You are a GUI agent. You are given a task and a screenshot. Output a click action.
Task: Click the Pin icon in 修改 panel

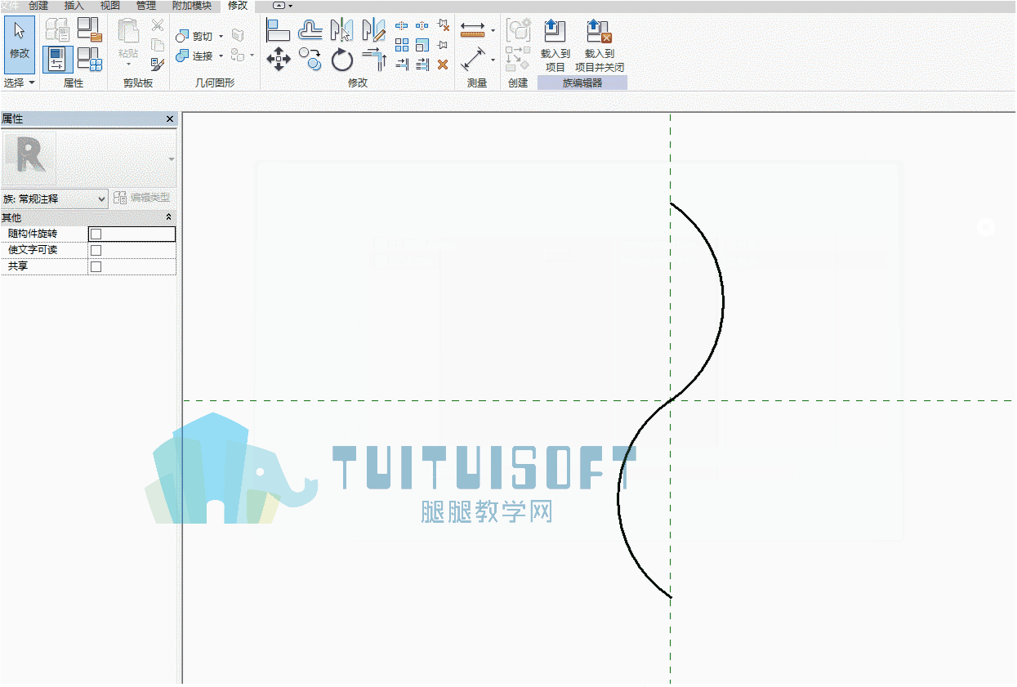click(443, 45)
